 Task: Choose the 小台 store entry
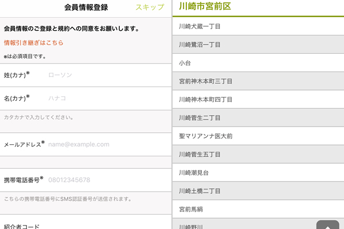coord(258,62)
